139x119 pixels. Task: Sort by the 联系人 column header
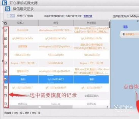(x=21, y=23)
